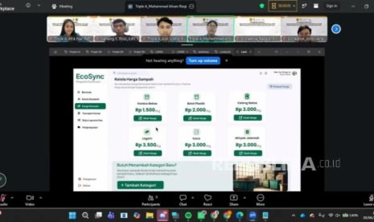Click Ubah Harga for Kaca
374x222 pixels.
[x=197, y=153]
